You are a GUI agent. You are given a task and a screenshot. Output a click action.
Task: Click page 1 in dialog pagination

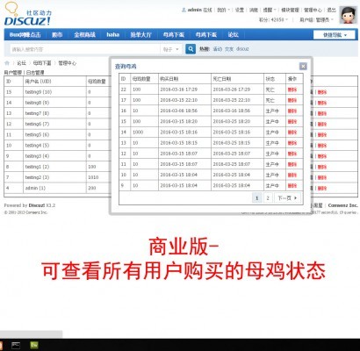click(257, 198)
